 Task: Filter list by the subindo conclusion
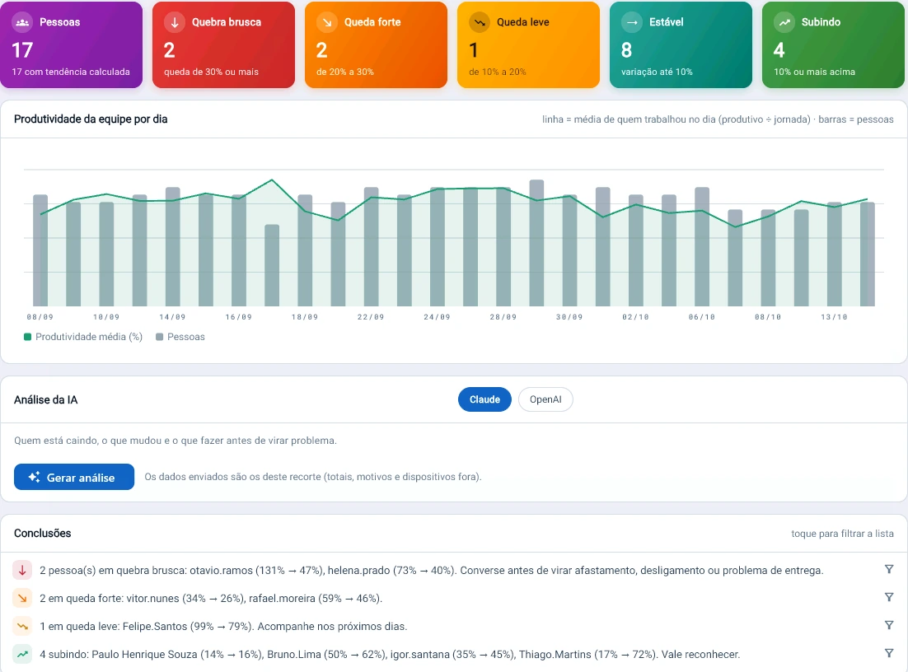pos(889,654)
